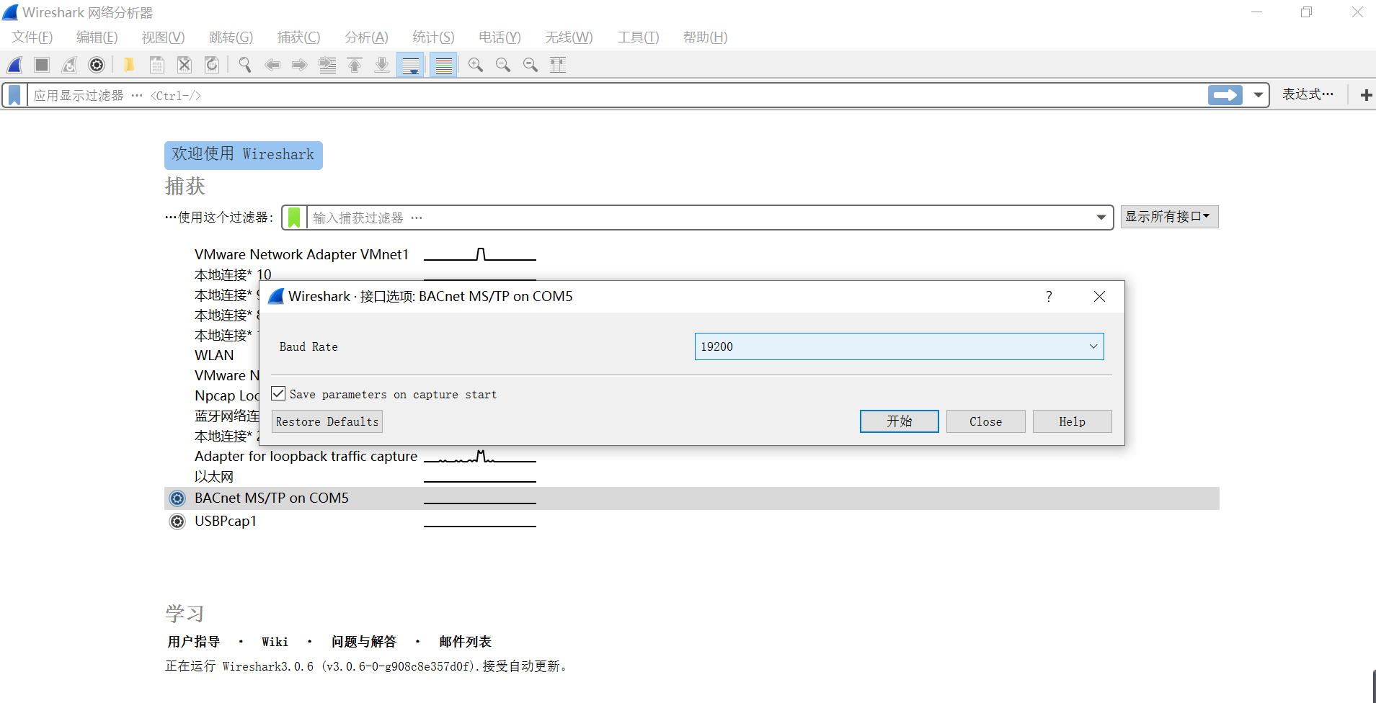
Task: Reload the capture file from toolbar
Action: [x=212, y=65]
